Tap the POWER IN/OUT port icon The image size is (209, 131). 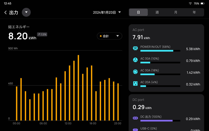pyautogui.click(x=135, y=48)
